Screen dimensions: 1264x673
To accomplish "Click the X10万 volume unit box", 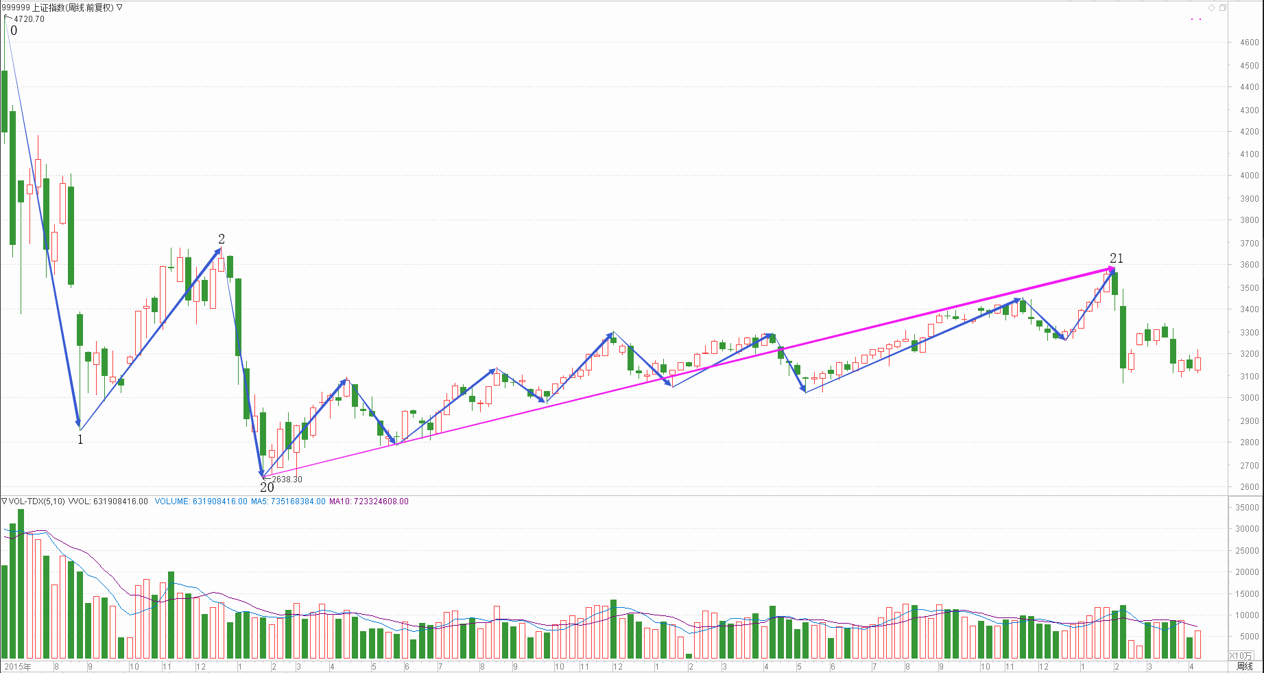I will [1240, 656].
